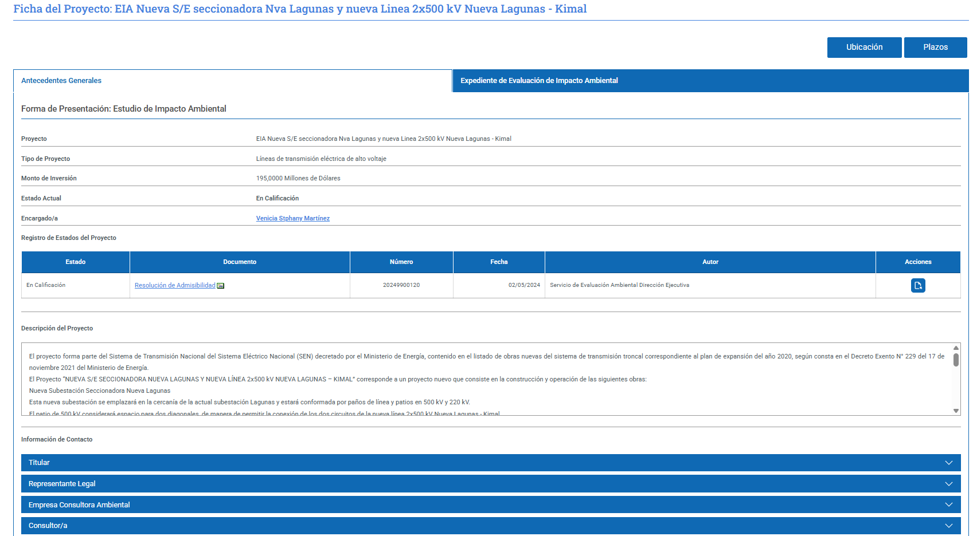Viewport: 973px width, 536px height.
Task: Click the description box scrollbar thumb
Action: pyautogui.click(x=956, y=360)
